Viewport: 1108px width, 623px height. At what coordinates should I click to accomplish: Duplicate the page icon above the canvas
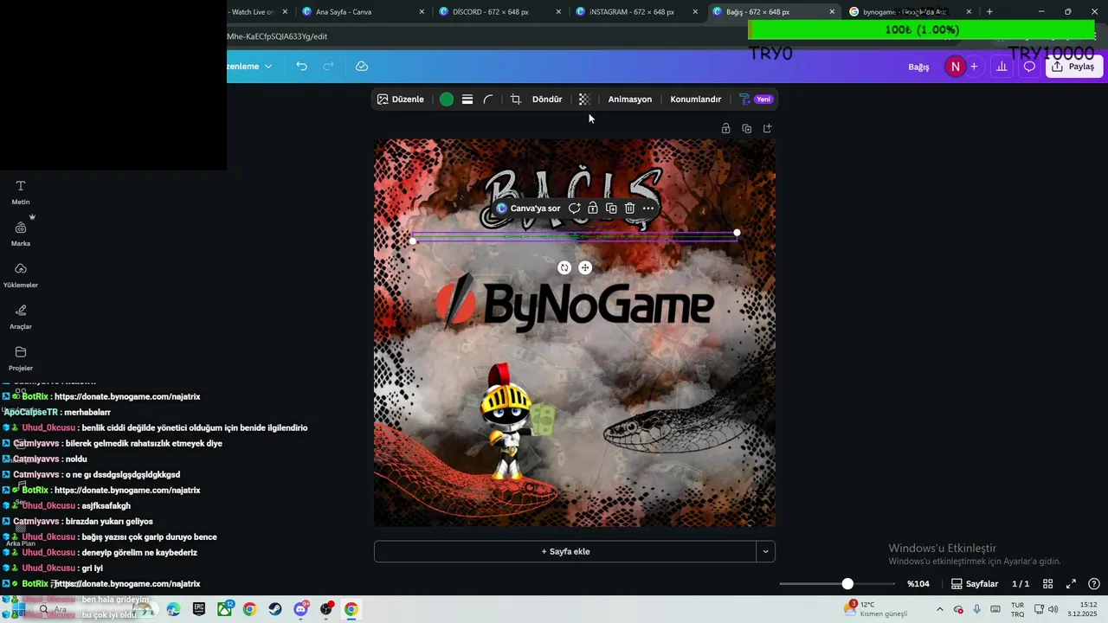pyautogui.click(x=746, y=128)
